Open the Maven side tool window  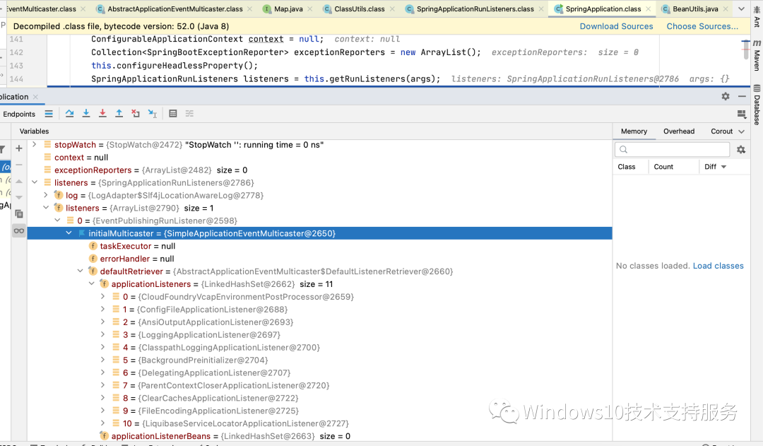757,57
